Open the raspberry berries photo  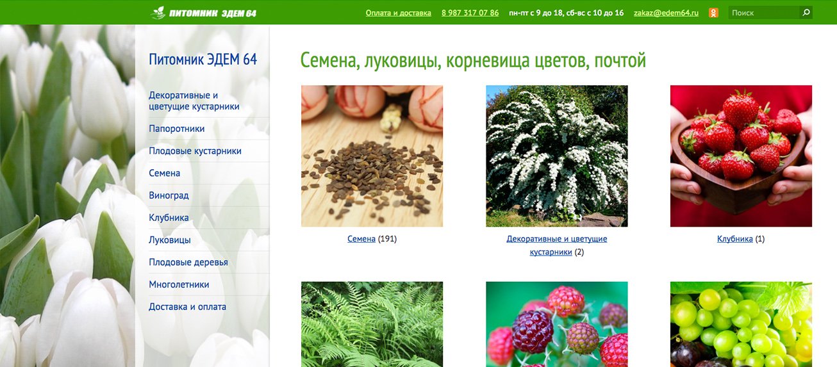tap(556, 324)
